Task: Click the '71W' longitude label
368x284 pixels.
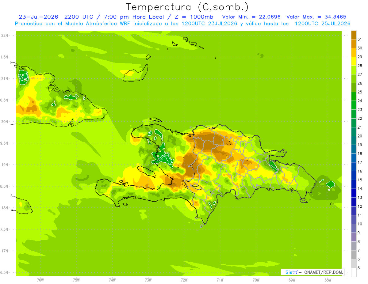Action: (220, 280)
